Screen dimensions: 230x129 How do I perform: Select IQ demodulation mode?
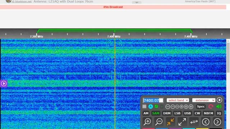point(219,113)
